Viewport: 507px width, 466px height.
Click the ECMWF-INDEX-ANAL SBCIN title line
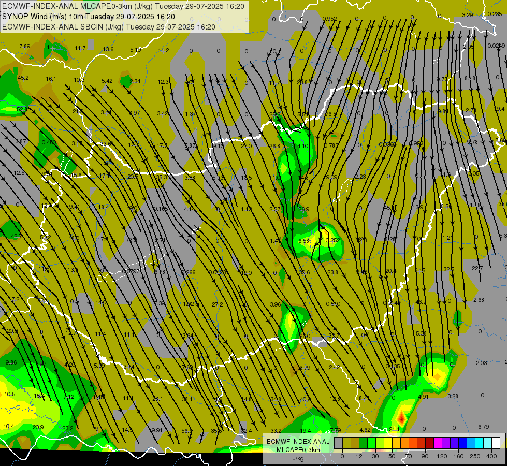109,27
